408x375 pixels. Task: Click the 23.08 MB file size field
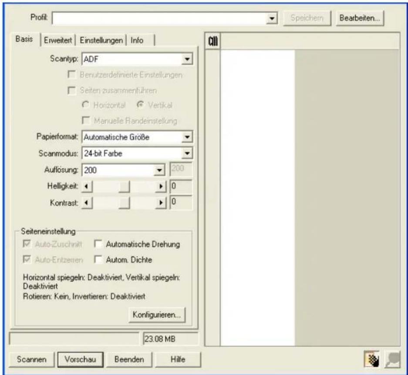[x=171, y=339]
